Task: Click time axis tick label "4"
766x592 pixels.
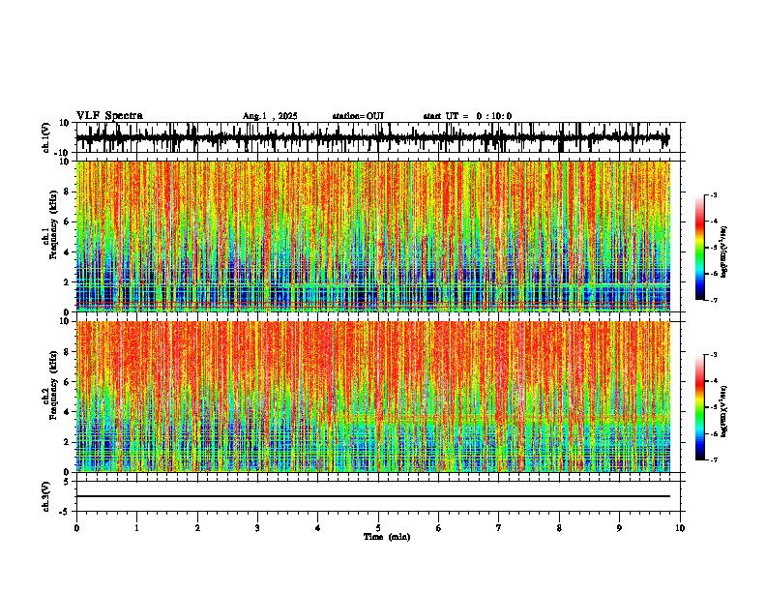Action: (x=318, y=528)
